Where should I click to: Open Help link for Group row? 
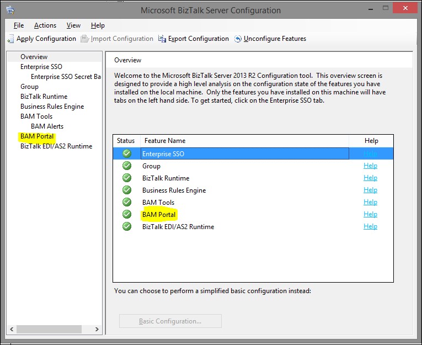coord(370,166)
